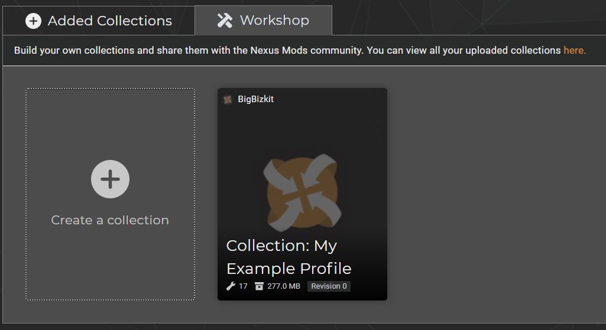Click the Revision 0 badge
606x330 pixels.
[x=329, y=286]
